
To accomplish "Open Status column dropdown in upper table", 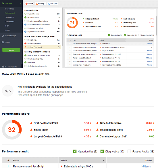I will coord(125,40).
